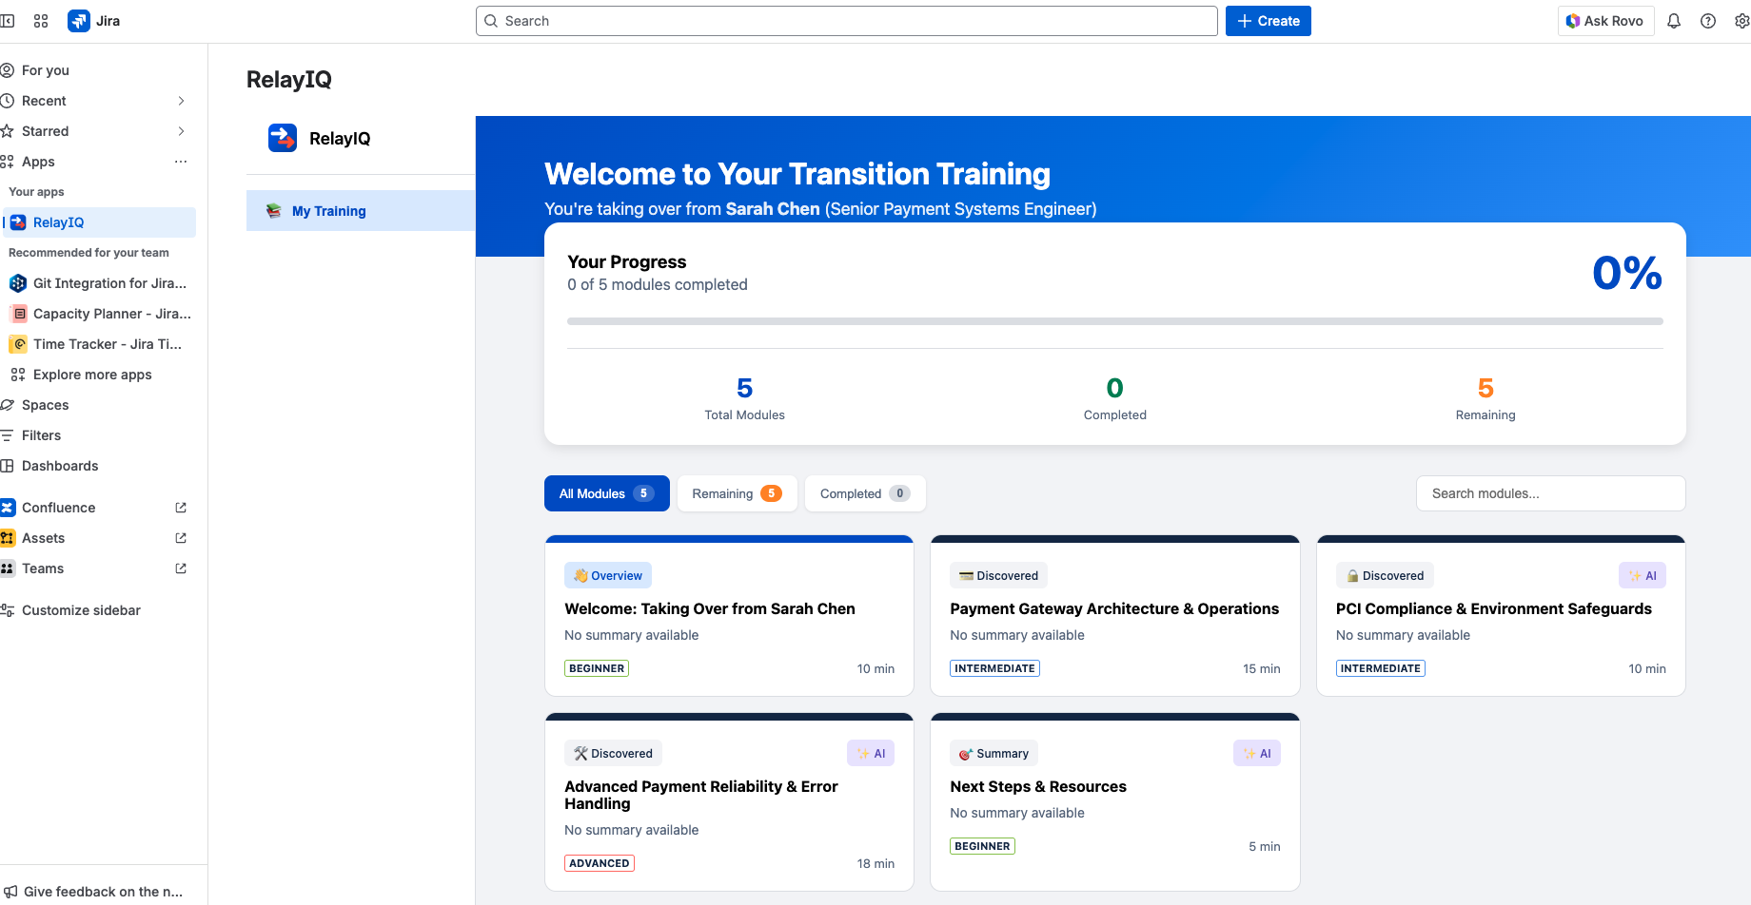Click the Confluence icon

[x=8, y=508]
